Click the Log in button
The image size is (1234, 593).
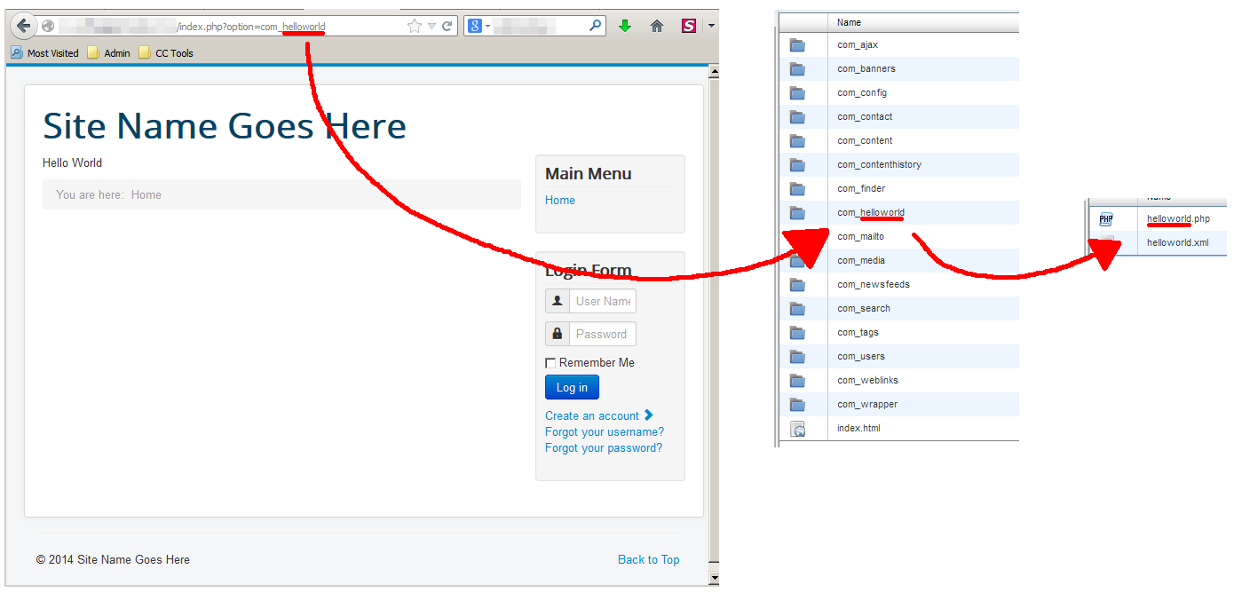pyautogui.click(x=572, y=387)
